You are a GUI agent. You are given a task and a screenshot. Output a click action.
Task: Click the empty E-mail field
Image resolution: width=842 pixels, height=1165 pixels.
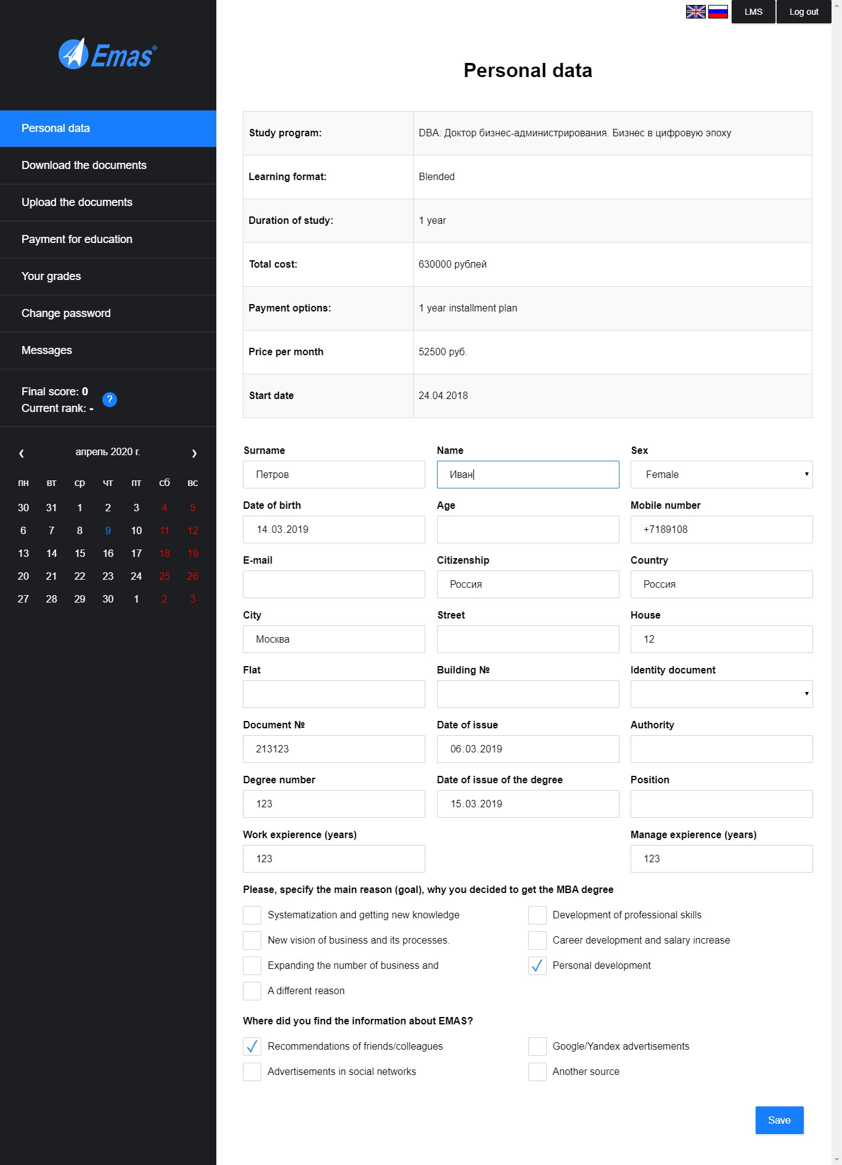[x=334, y=584]
